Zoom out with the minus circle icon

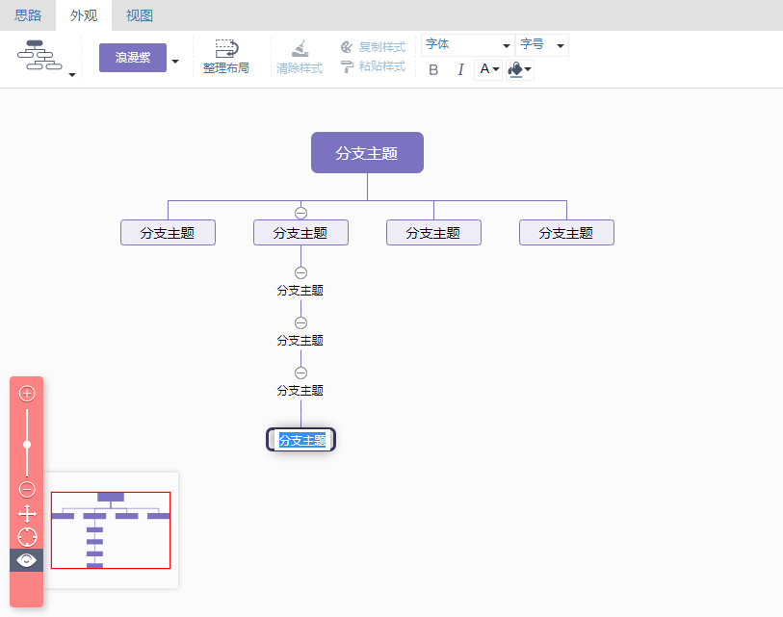(27, 489)
